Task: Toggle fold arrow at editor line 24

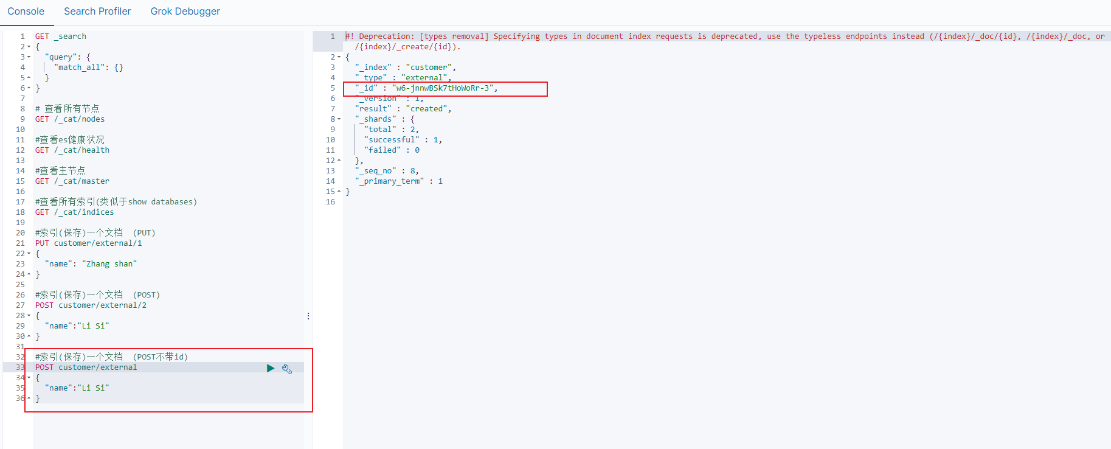Action: tap(29, 274)
